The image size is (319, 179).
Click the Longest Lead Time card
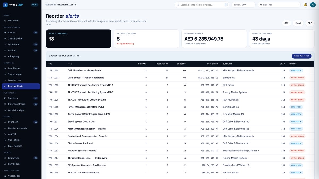point(282,39)
